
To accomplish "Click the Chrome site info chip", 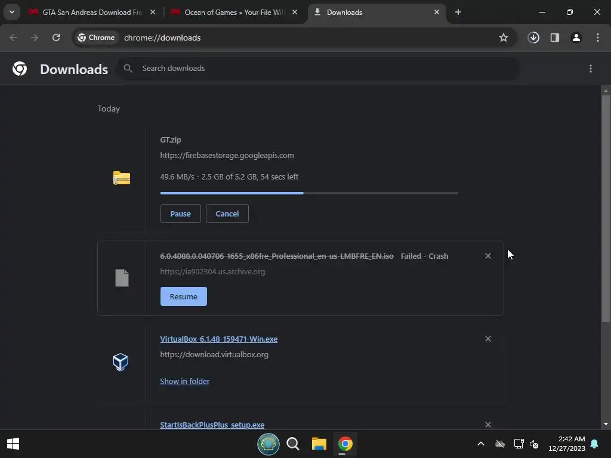I will 96,38.
